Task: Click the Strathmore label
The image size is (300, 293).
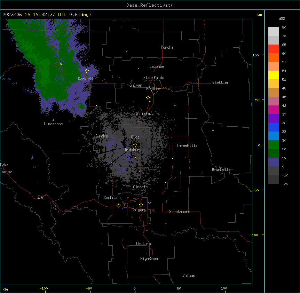Action: click(x=180, y=212)
